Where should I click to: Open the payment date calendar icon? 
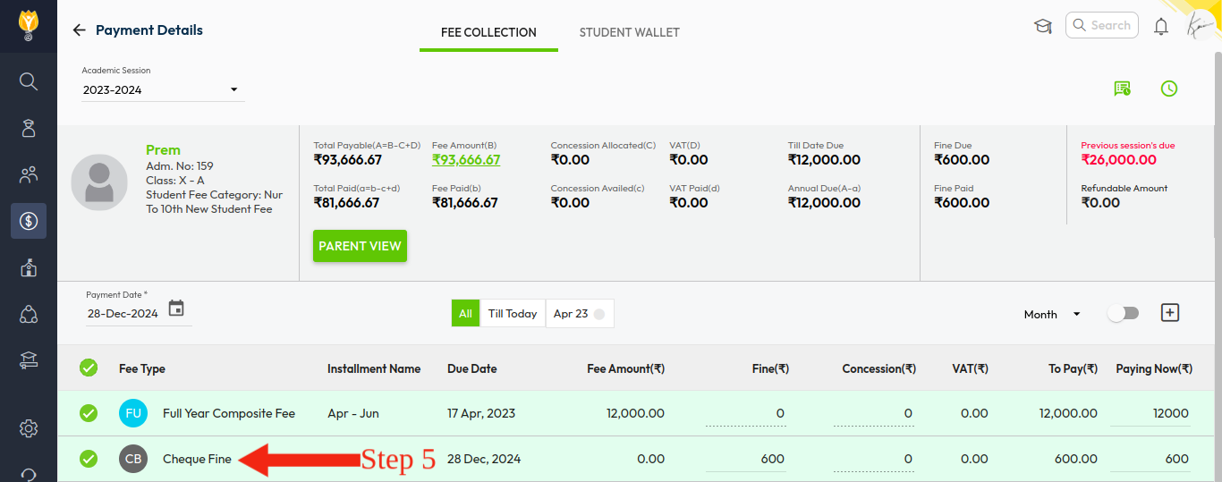coord(176,309)
